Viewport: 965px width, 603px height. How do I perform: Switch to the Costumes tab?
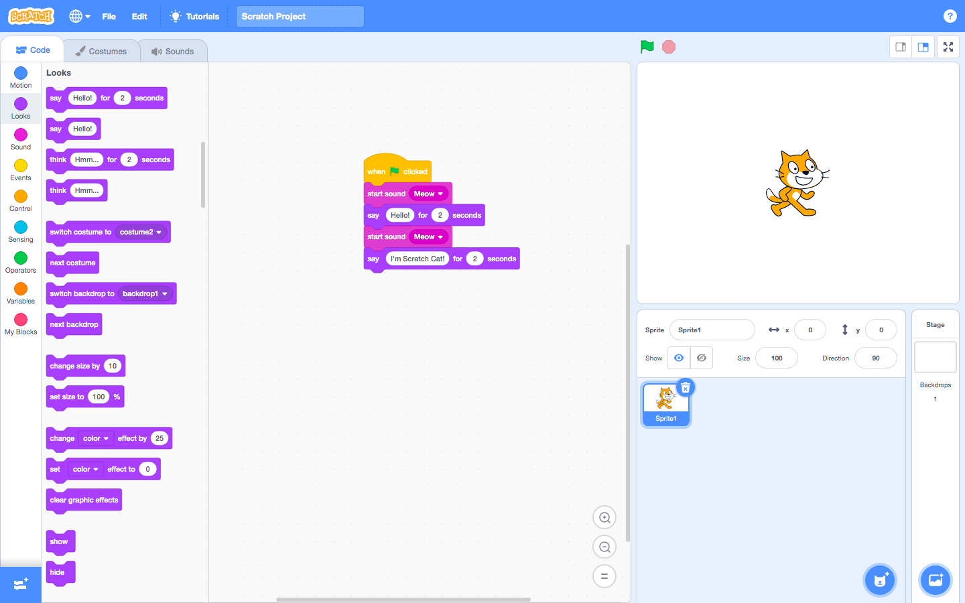click(101, 51)
